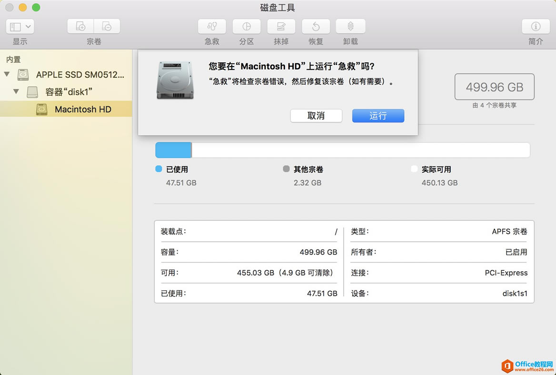556x375 pixels.
Task: Click the green zoom window button
Action: click(36, 8)
